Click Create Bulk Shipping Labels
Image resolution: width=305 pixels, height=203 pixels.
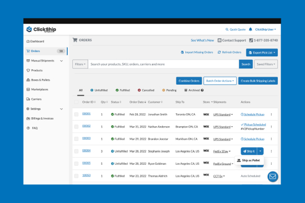pyautogui.click(x=258, y=81)
